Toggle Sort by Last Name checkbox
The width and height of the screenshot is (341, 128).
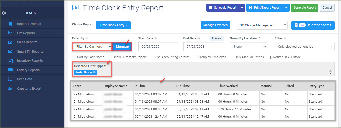click(74, 57)
